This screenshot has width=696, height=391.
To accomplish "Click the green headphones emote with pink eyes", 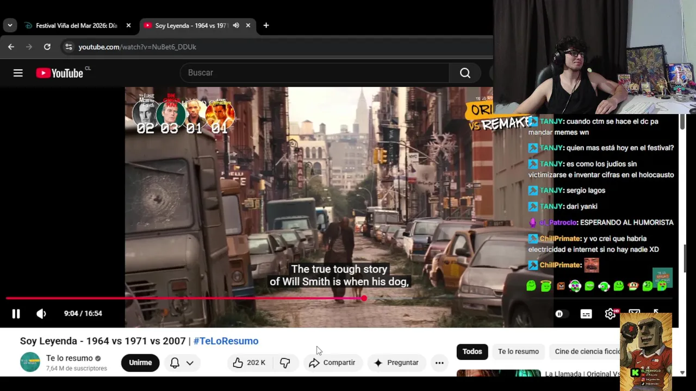I will 575,286.
